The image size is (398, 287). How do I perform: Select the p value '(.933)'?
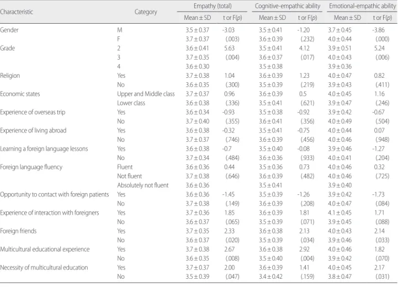click(307, 158)
